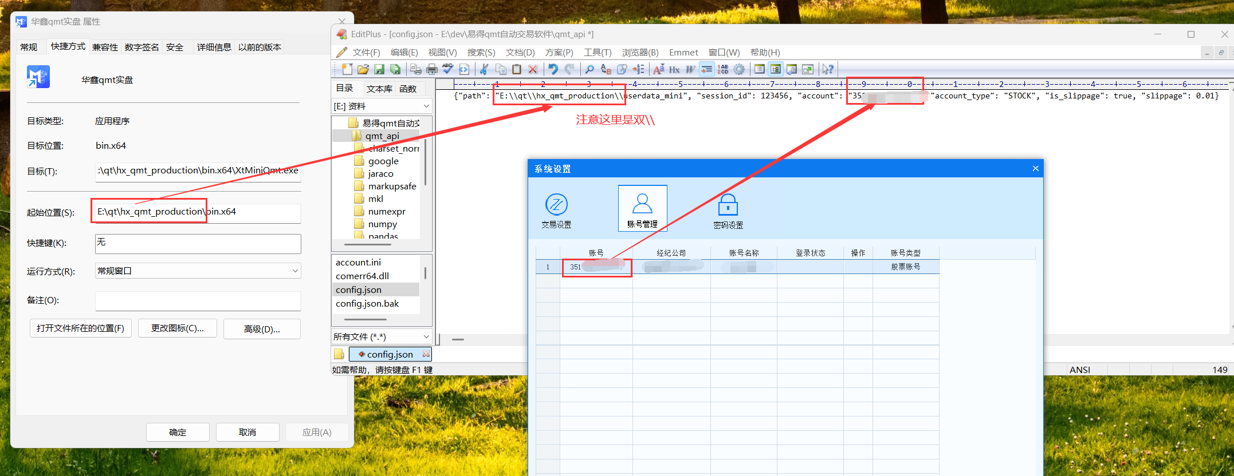
Task: Click the red X Delete icon
Action: [532, 69]
